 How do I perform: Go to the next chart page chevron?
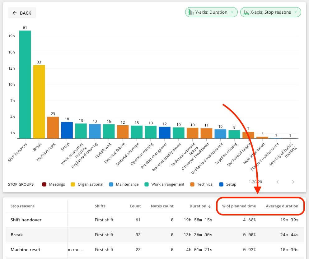(x=293, y=182)
